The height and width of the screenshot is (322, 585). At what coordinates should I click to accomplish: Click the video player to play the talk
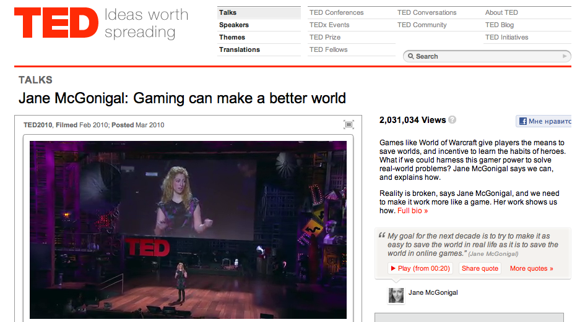click(x=188, y=229)
